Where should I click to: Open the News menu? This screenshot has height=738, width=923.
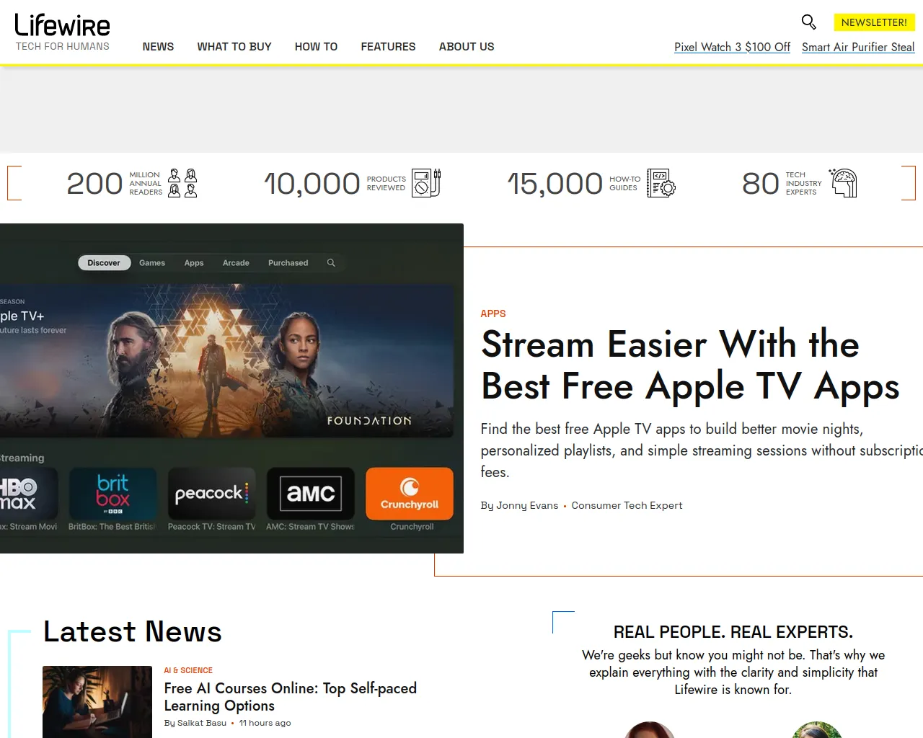point(158,47)
